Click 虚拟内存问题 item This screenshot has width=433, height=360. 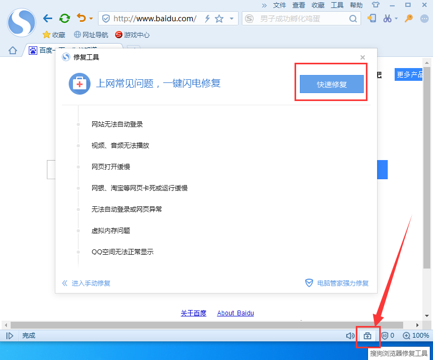[x=111, y=230]
